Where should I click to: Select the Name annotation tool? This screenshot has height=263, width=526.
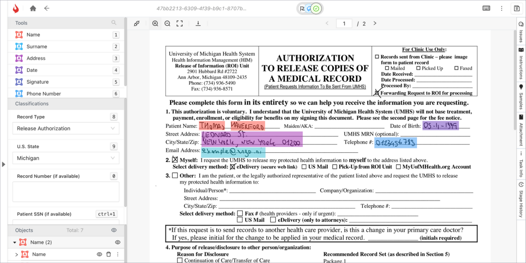click(x=67, y=35)
